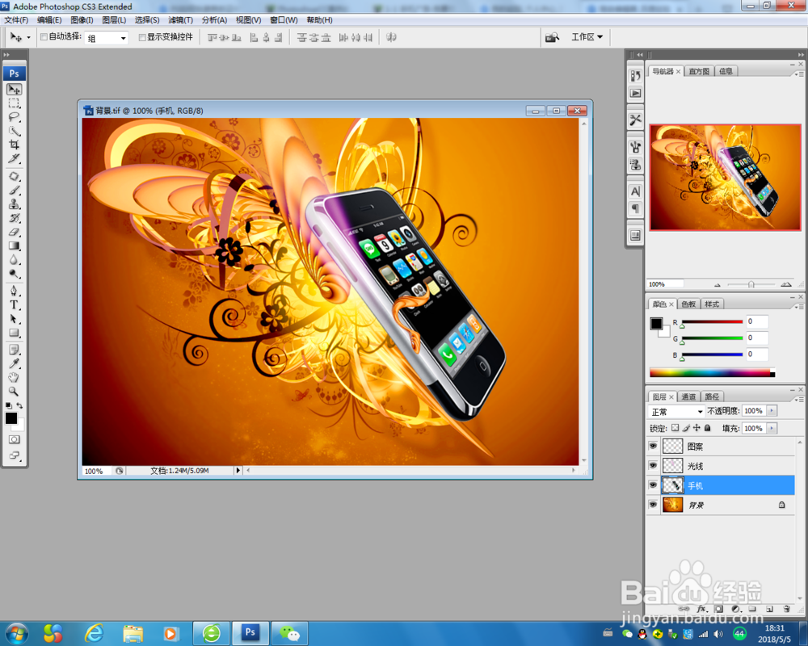The image size is (808, 646).
Task: Select the Lasso tool
Action: point(14,117)
